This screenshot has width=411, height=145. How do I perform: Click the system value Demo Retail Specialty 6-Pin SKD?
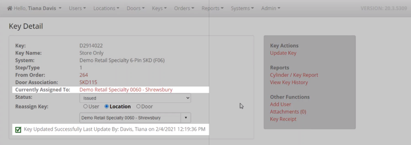tap(122, 60)
